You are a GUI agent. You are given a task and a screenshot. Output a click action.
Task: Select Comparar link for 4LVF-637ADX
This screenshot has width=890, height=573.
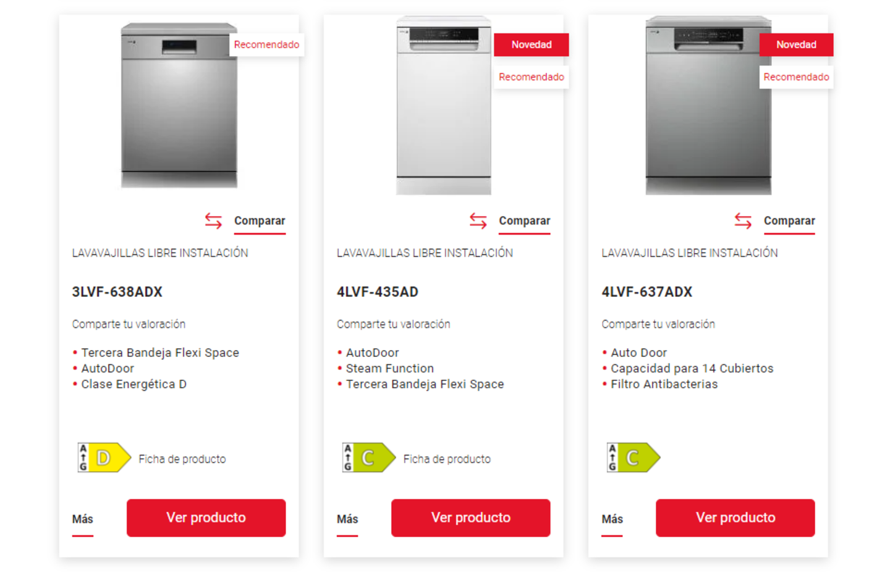click(x=789, y=221)
